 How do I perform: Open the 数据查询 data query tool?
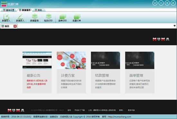click(x=34, y=18)
